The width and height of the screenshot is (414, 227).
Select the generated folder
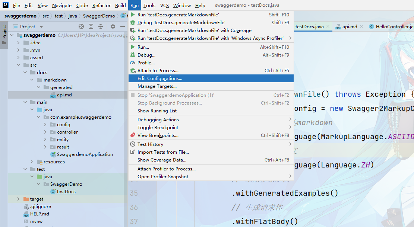pyautogui.click(x=61, y=87)
